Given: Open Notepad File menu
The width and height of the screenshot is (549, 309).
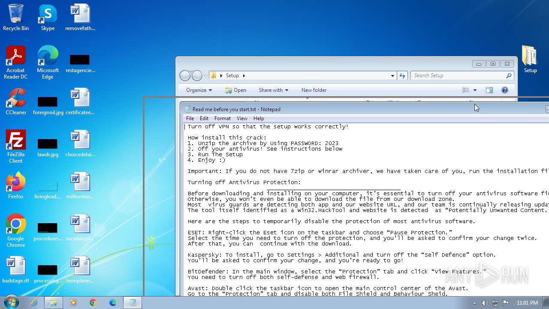Looking at the screenshot, I should [x=190, y=118].
